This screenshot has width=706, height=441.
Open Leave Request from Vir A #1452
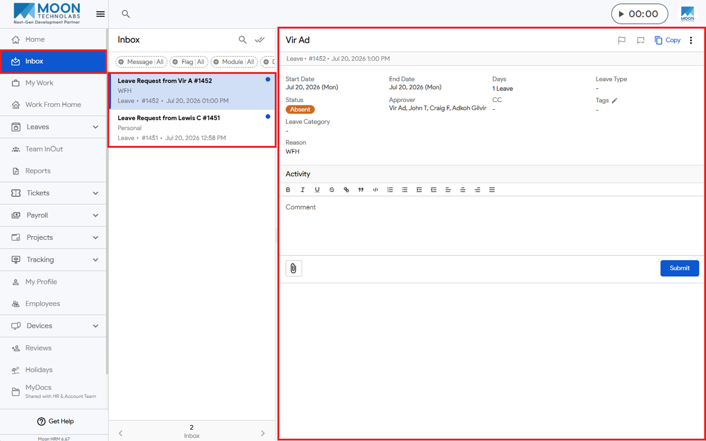point(192,91)
